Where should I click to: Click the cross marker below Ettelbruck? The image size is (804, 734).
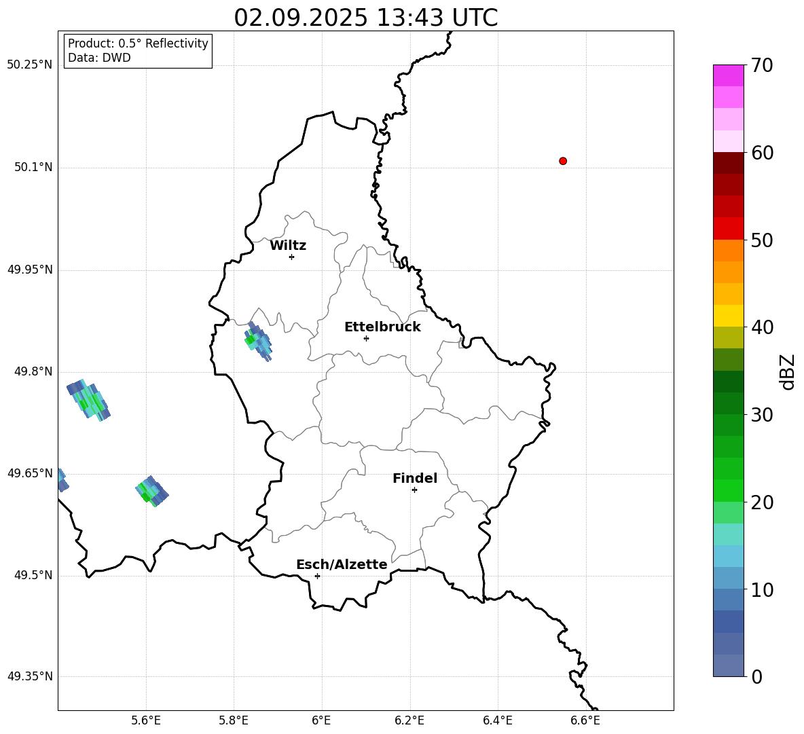click(x=366, y=338)
